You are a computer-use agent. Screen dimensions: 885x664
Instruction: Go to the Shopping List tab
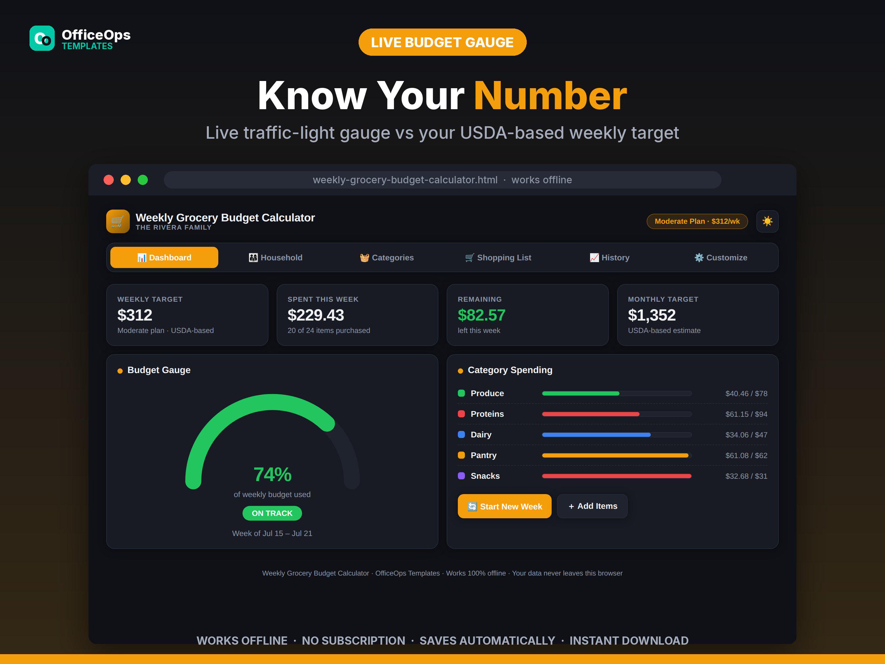(x=498, y=257)
